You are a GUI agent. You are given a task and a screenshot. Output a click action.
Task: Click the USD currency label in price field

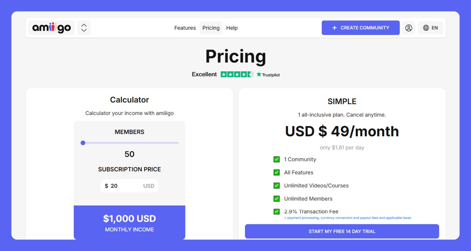[x=149, y=186]
